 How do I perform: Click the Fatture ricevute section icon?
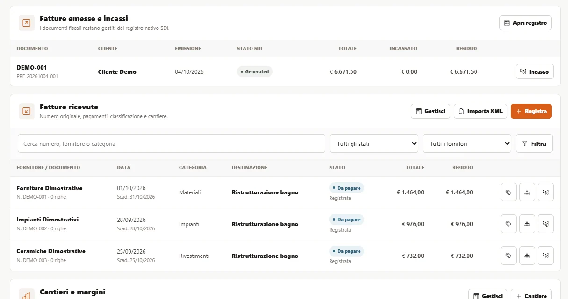pos(27,111)
